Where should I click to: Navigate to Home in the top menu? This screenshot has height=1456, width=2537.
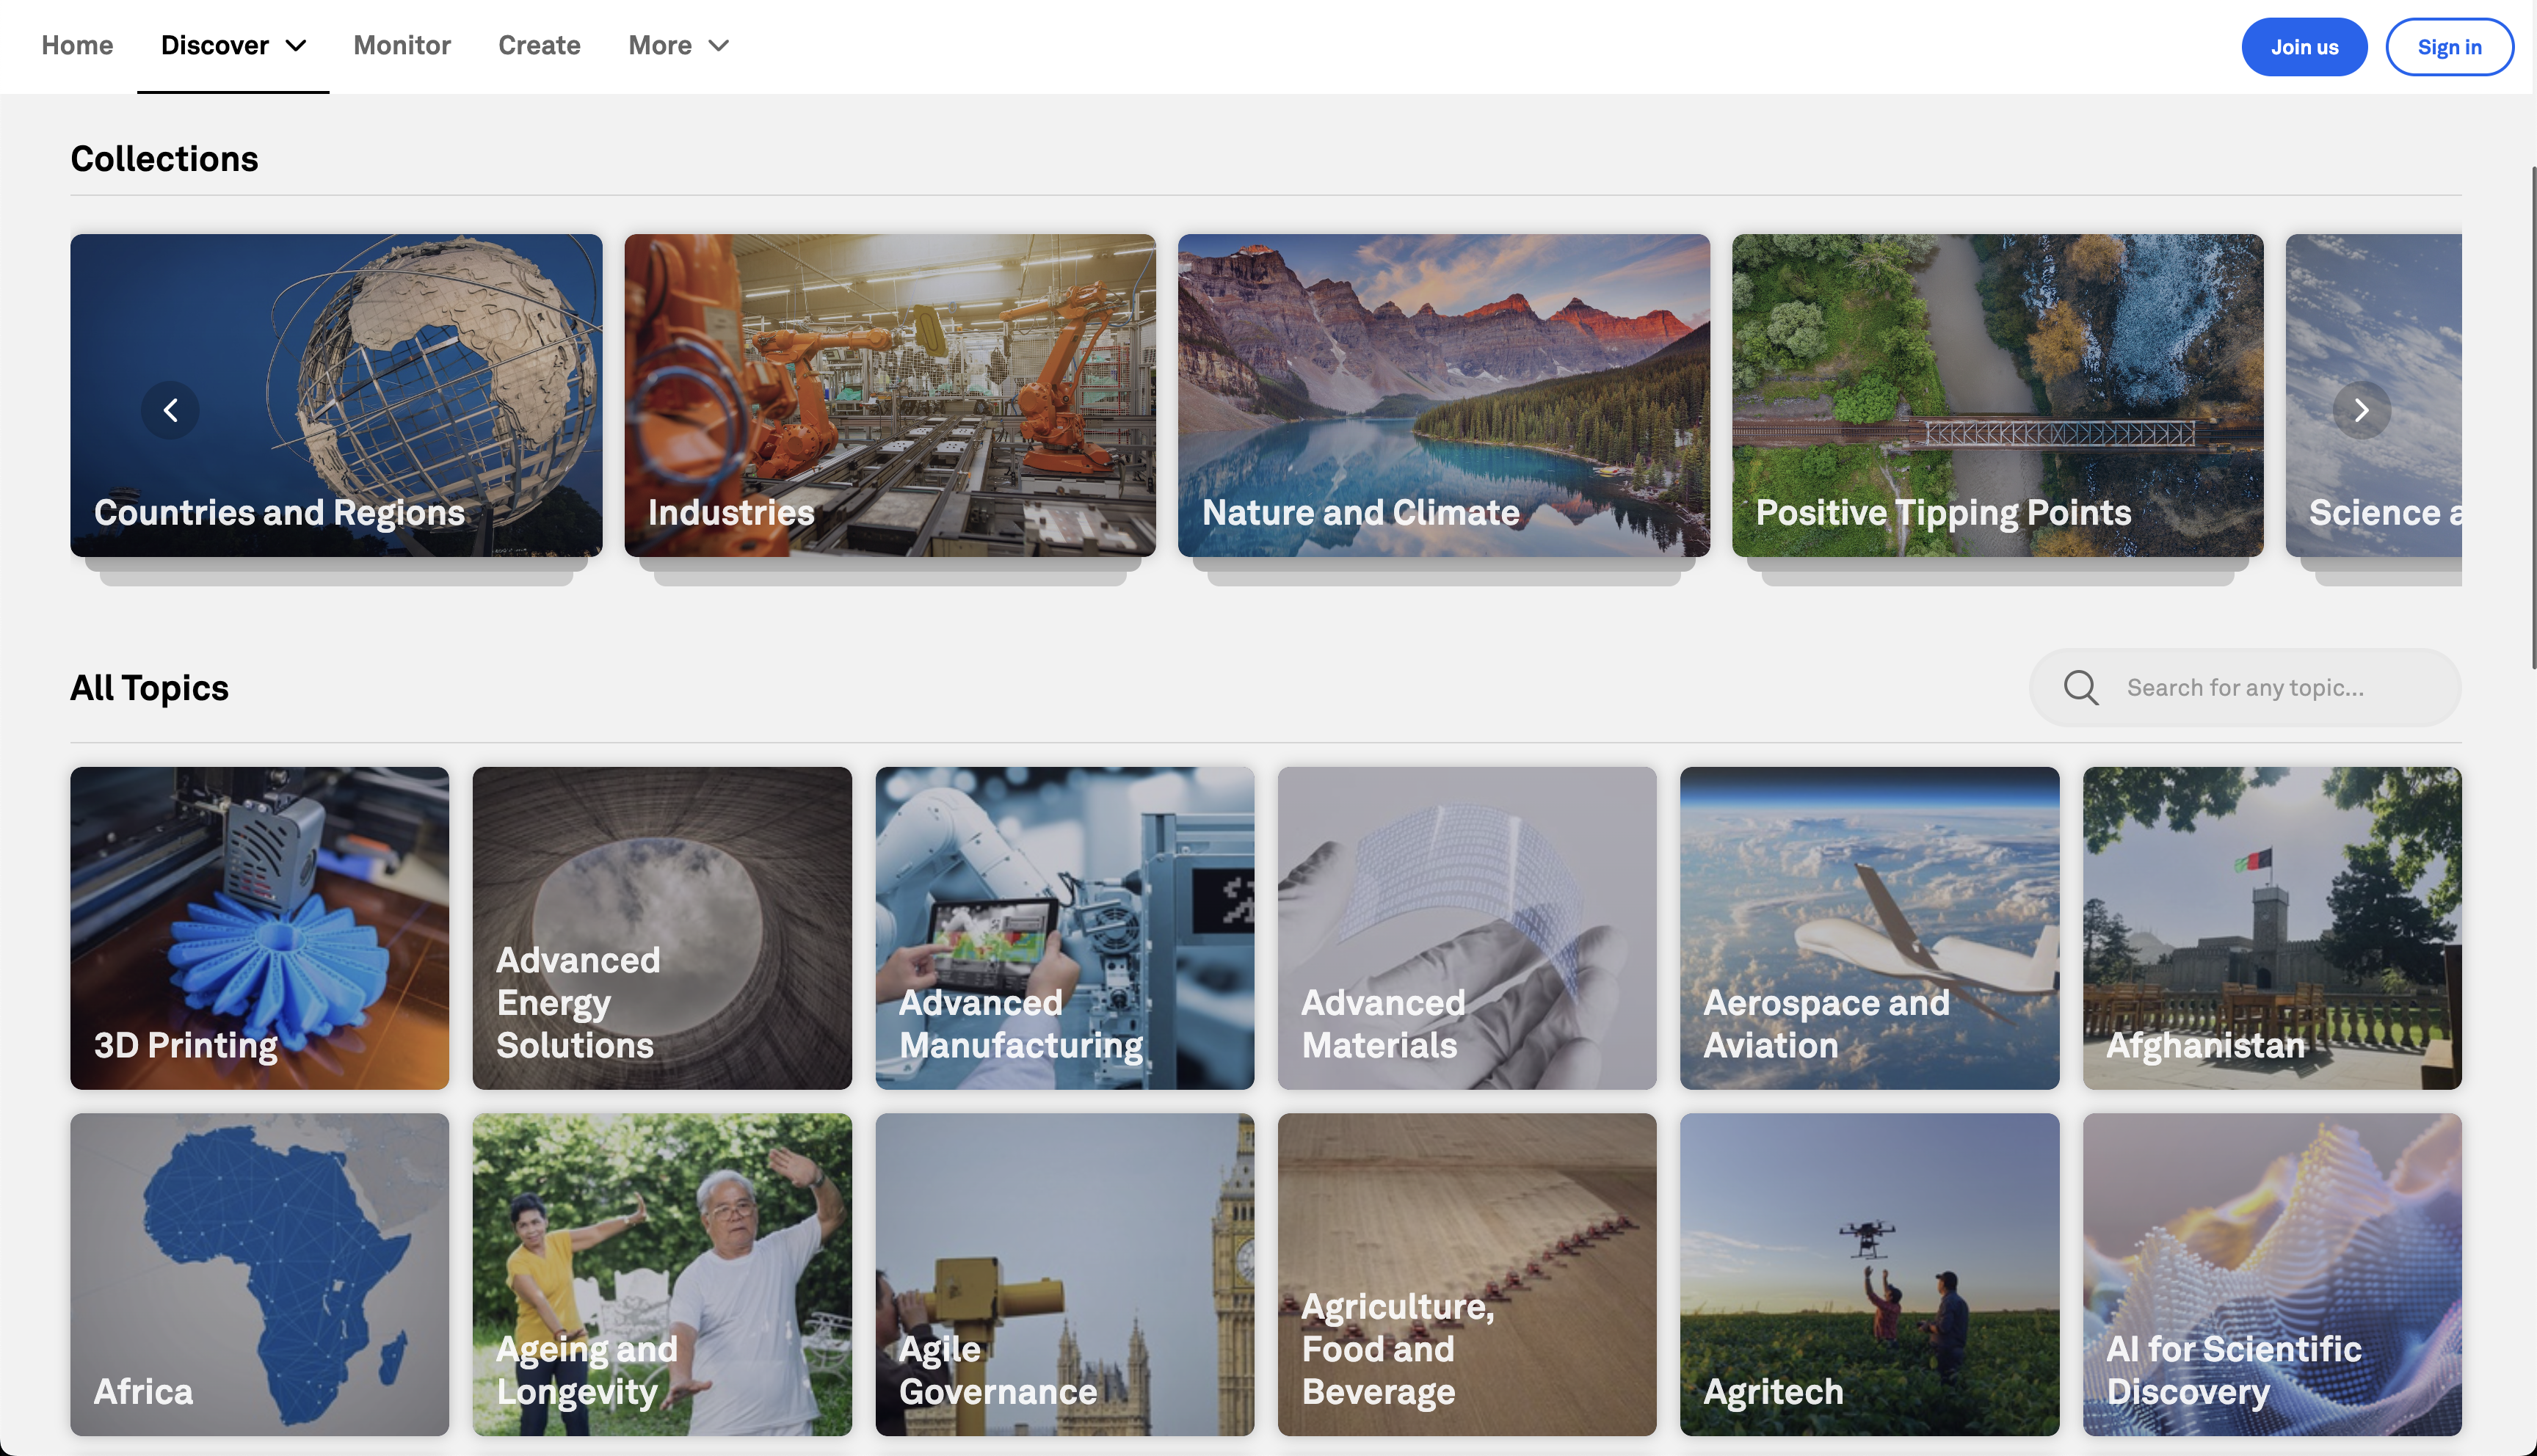pyautogui.click(x=77, y=46)
